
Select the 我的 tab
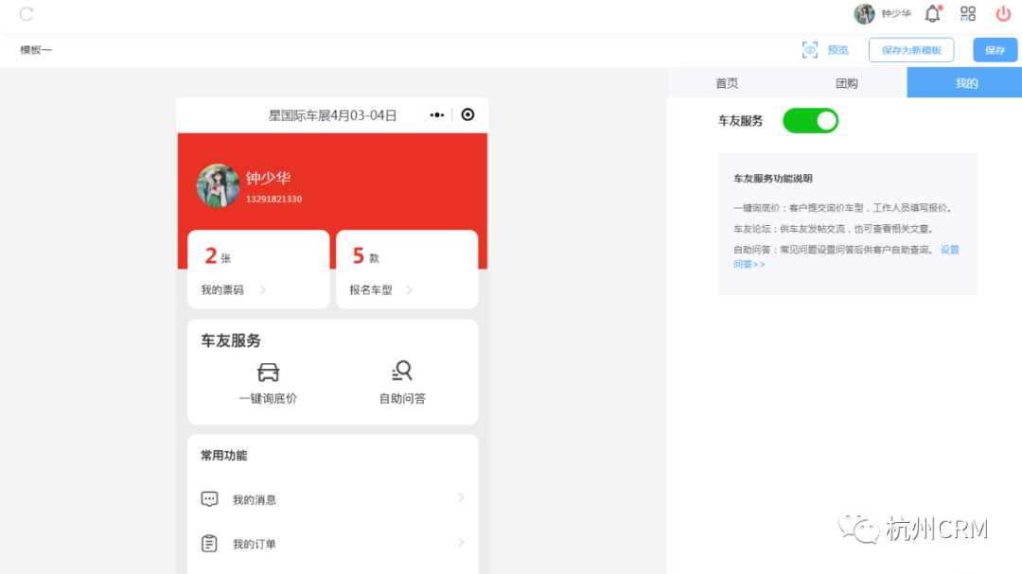point(966,83)
